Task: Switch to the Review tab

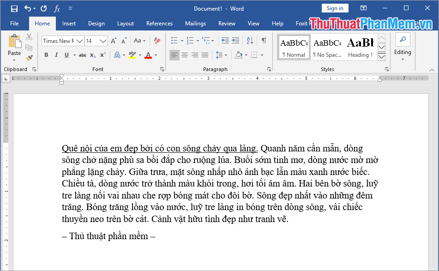Action: tap(227, 24)
